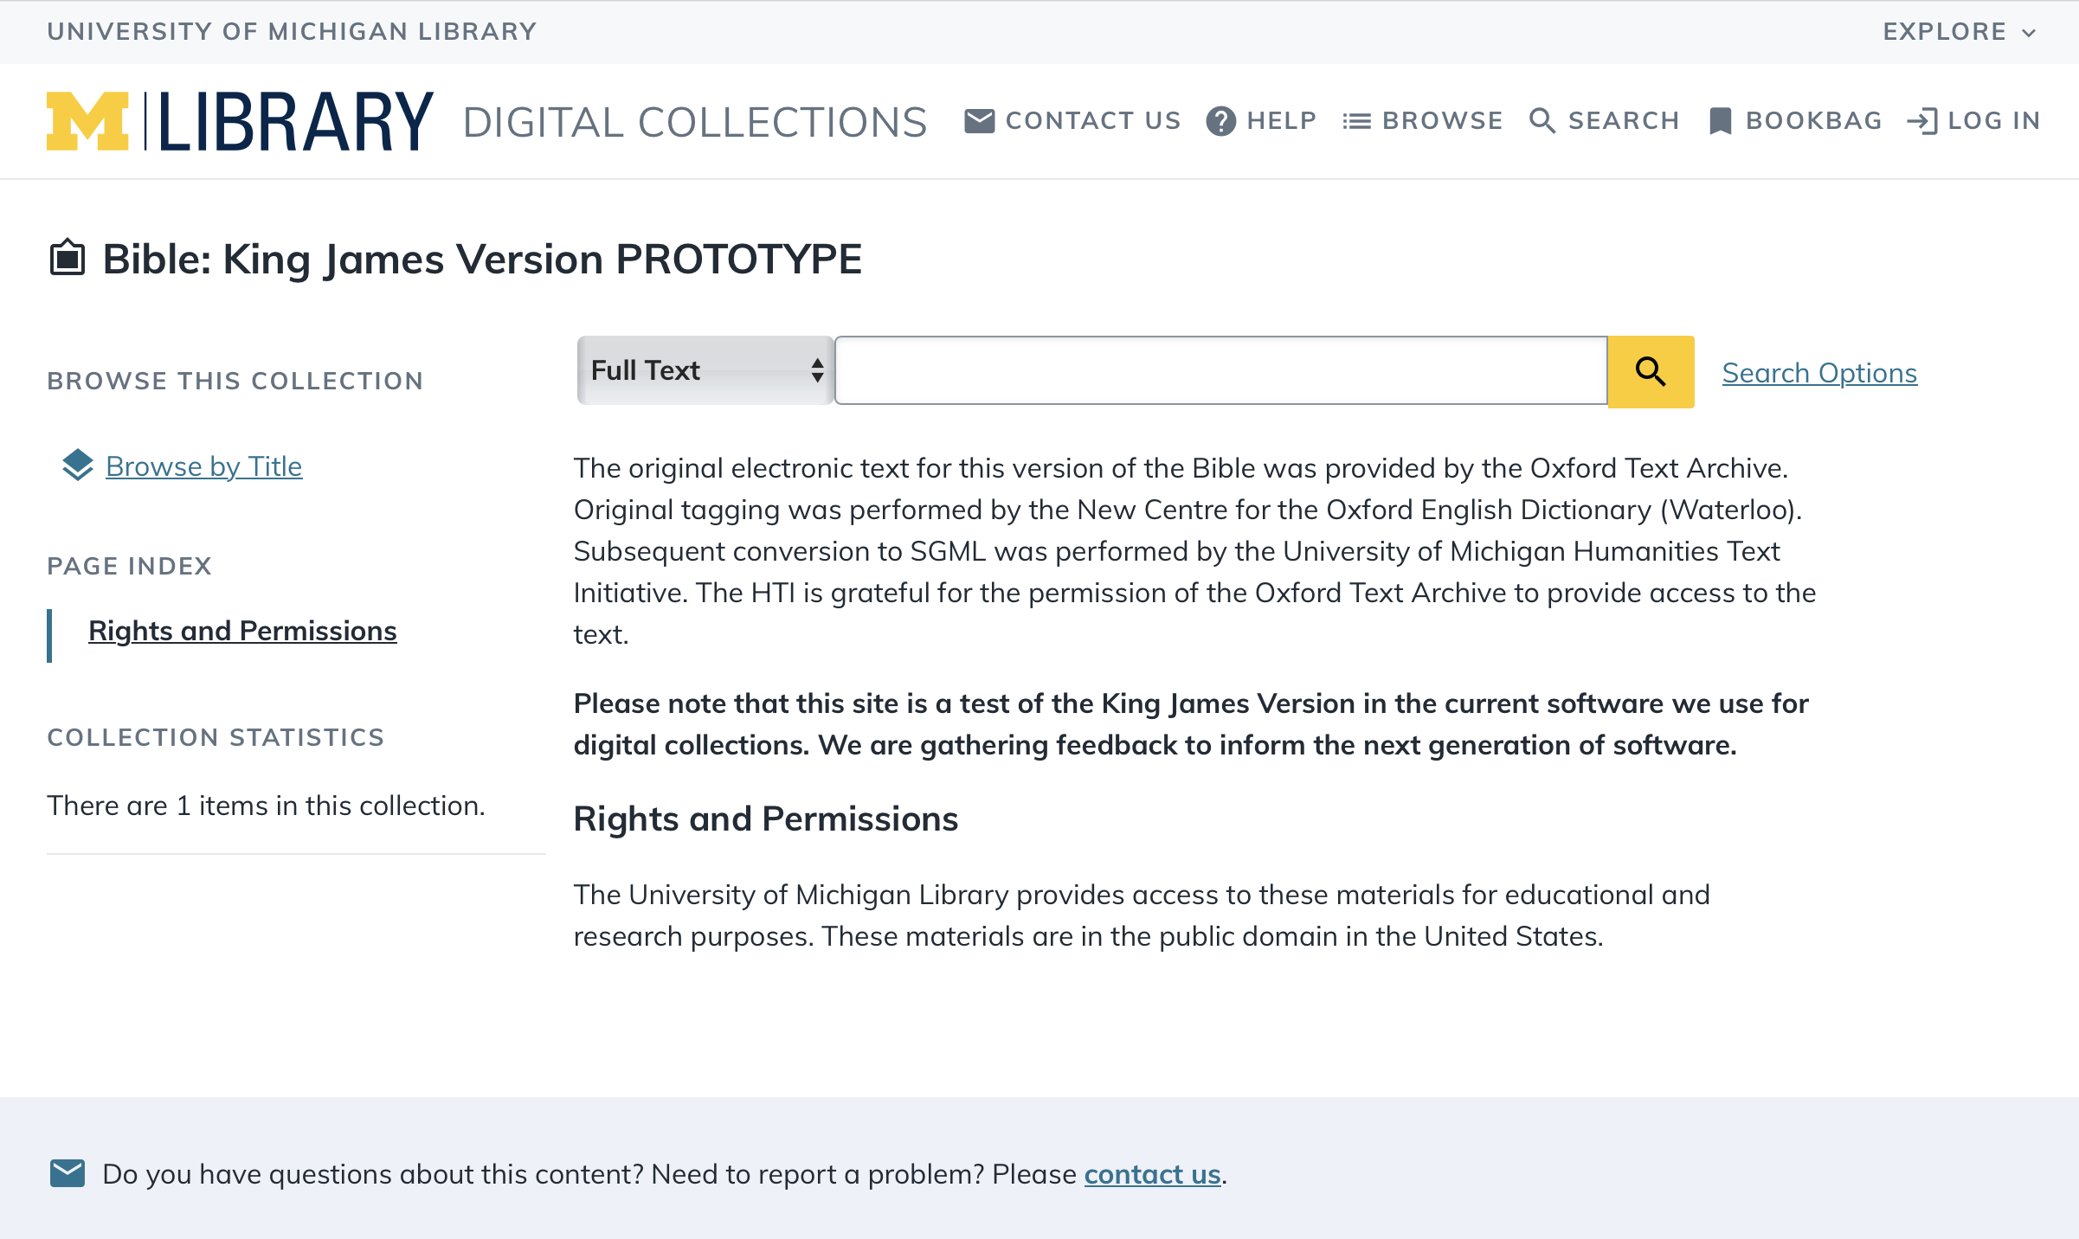Jump to Rights and Permissions page index link
The height and width of the screenshot is (1239, 2079).
[242, 631]
